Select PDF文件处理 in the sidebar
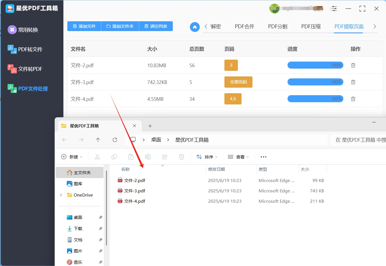 [x=28, y=88]
